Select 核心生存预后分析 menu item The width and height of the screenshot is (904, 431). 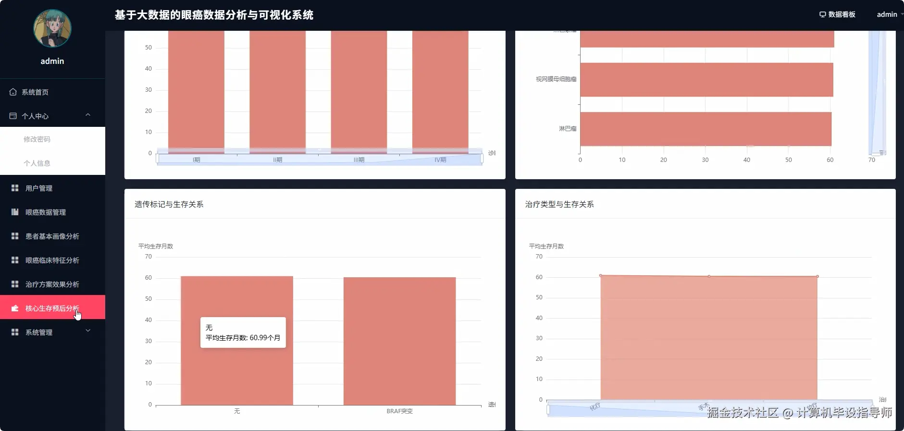tap(52, 307)
